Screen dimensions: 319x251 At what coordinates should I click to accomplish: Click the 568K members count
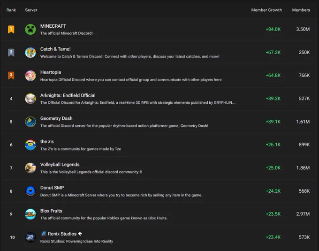click(304, 191)
